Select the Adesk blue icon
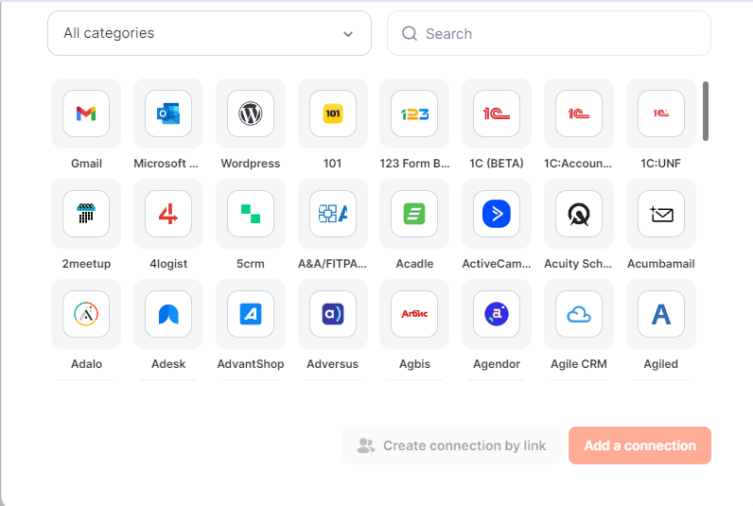 tap(168, 314)
